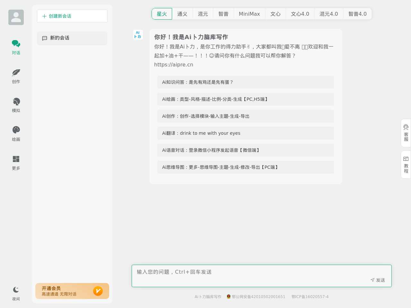Click the user avatar in top left
The width and height of the screenshot is (411, 308).
pos(16,17)
